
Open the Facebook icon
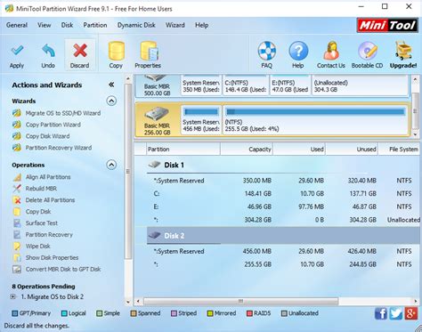381,313
